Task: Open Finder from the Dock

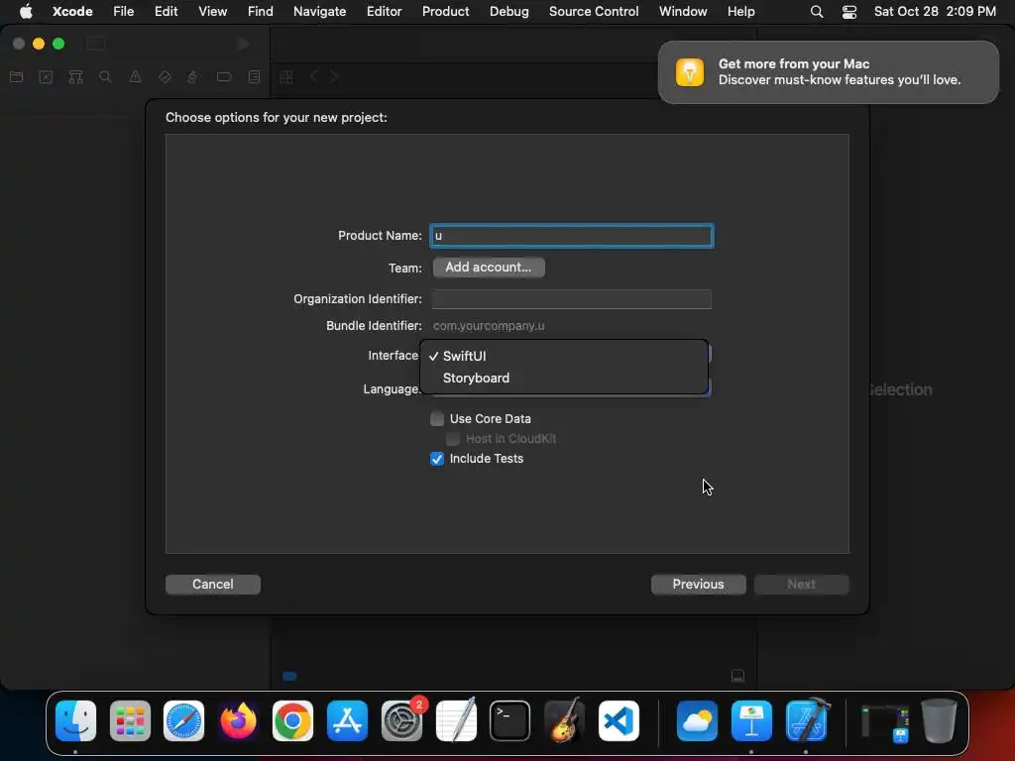Action: pyautogui.click(x=75, y=720)
